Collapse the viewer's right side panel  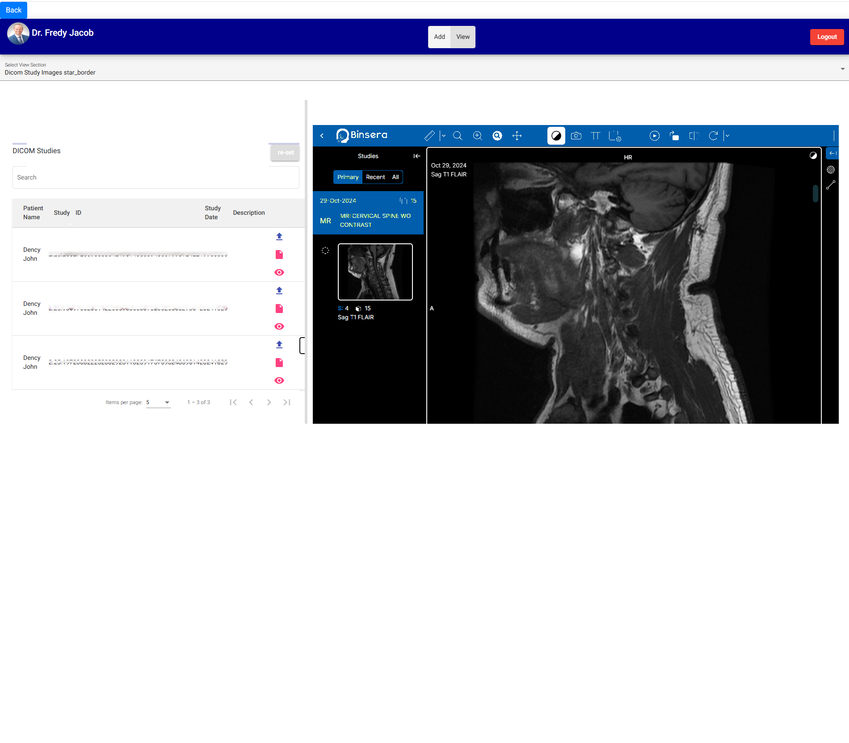(832, 153)
